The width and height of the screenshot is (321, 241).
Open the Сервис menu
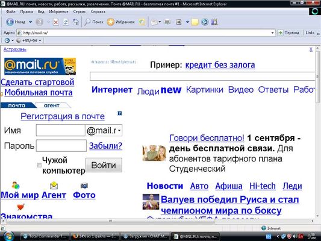tap(79, 11)
